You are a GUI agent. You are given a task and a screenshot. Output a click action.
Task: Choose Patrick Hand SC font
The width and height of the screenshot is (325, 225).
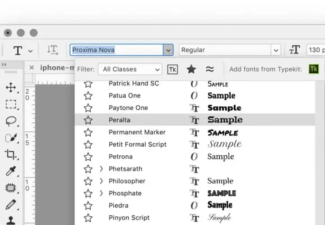(134, 83)
